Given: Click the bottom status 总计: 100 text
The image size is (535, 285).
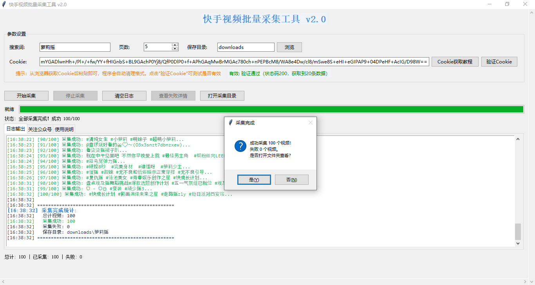Looking at the screenshot, I should 15,257.
